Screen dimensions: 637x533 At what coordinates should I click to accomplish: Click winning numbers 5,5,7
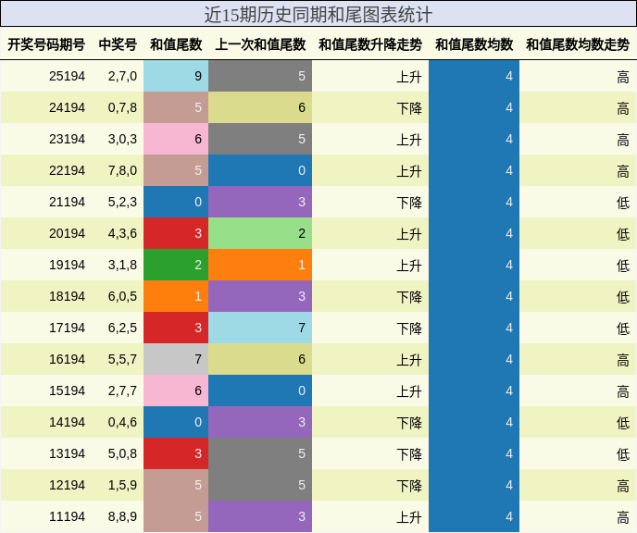(x=122, y=359)
